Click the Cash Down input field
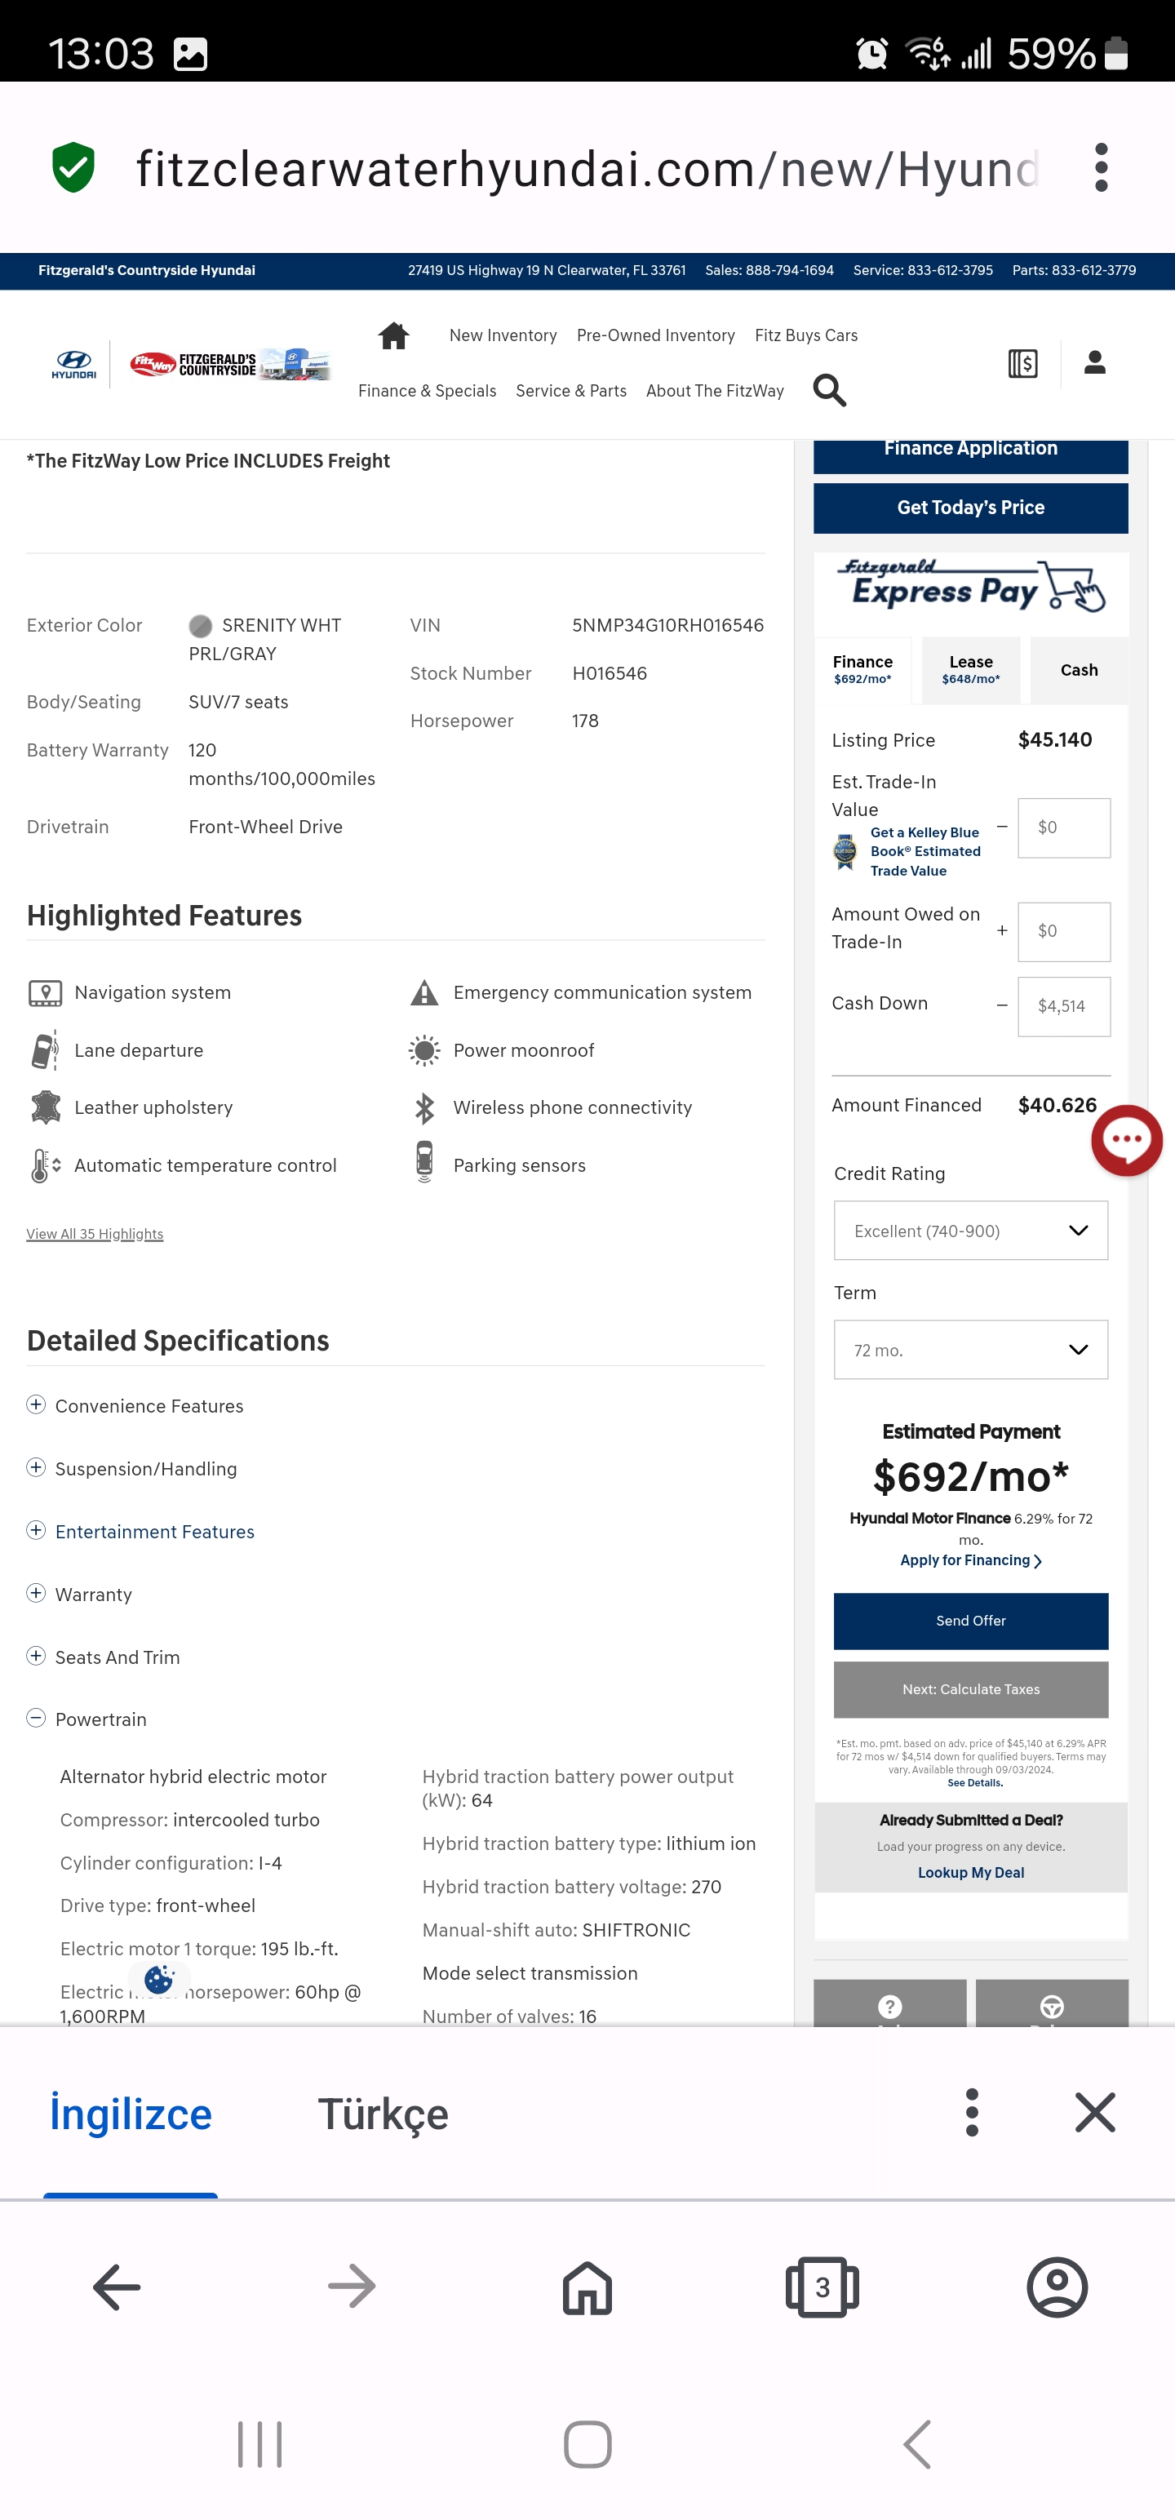This screenshot has height=2520, width=1175. (x=1063, y=1007)
